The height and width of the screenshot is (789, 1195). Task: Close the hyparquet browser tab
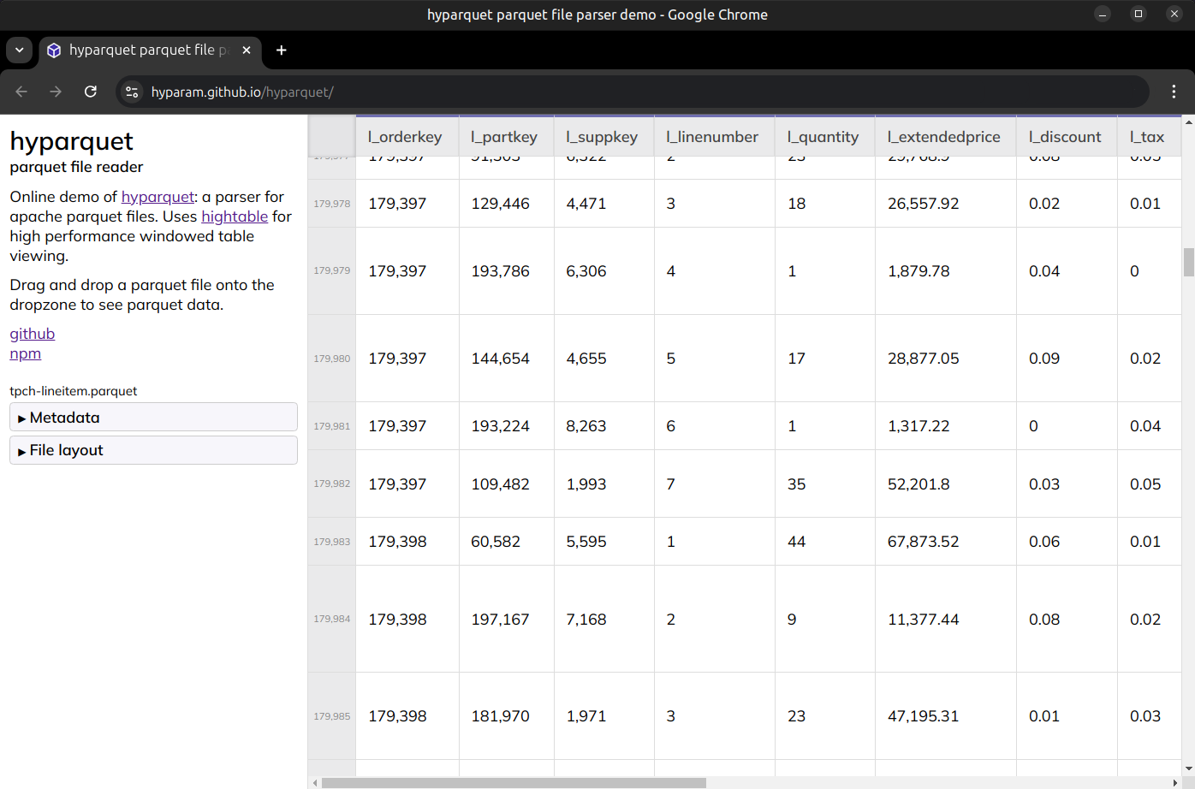[x=247, y=50]
